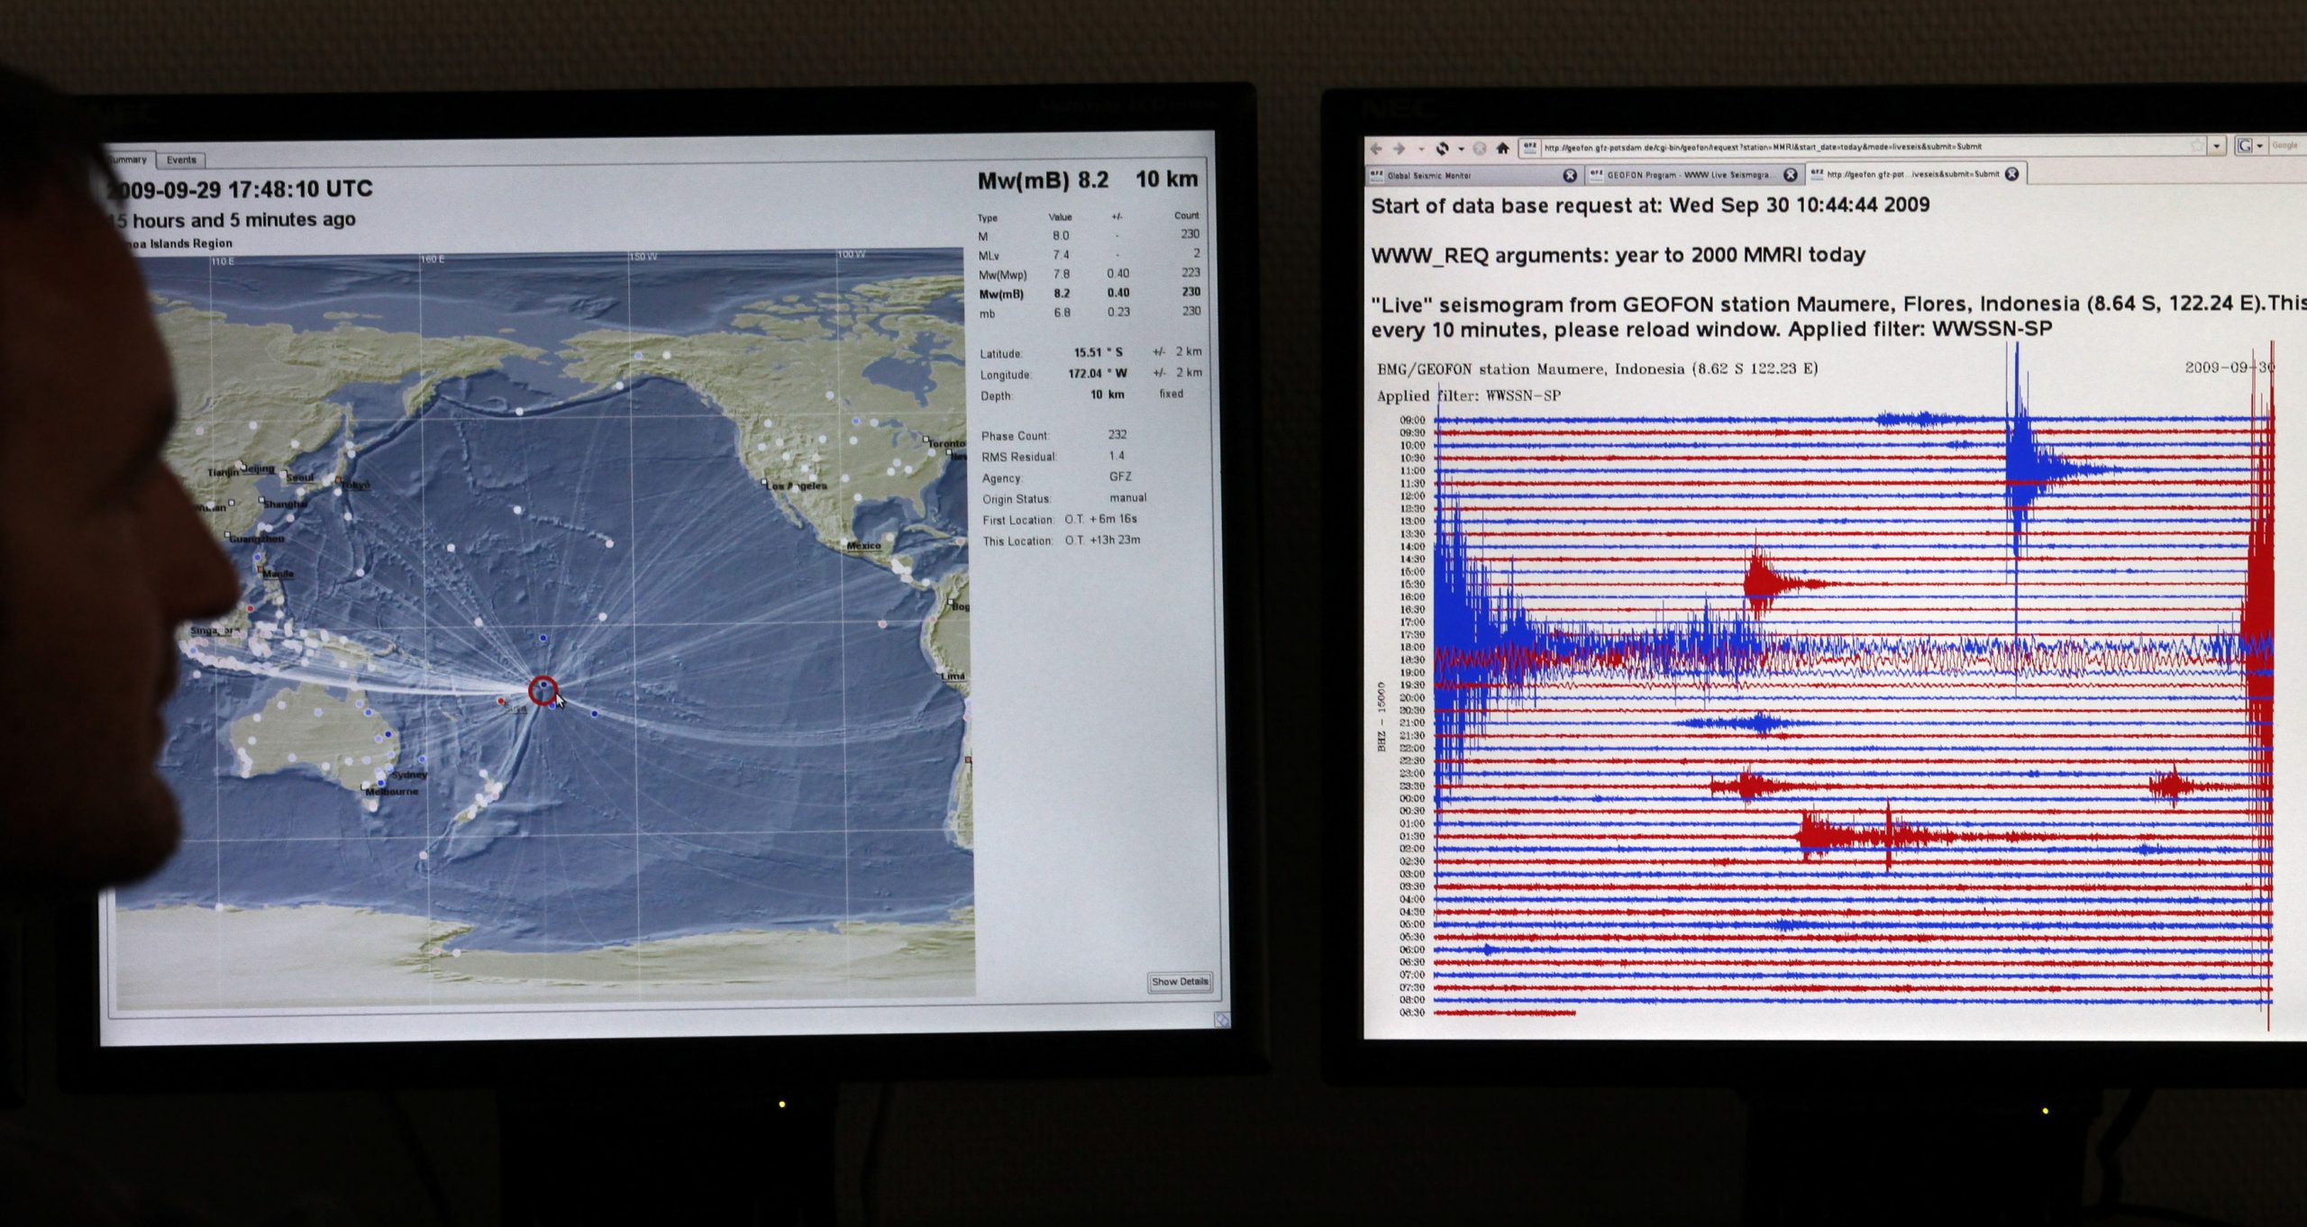The image size is (2307, 1227).
Task: Click the browser Forward arrow
Action: pyautogui.click(x=1400, y=149)
